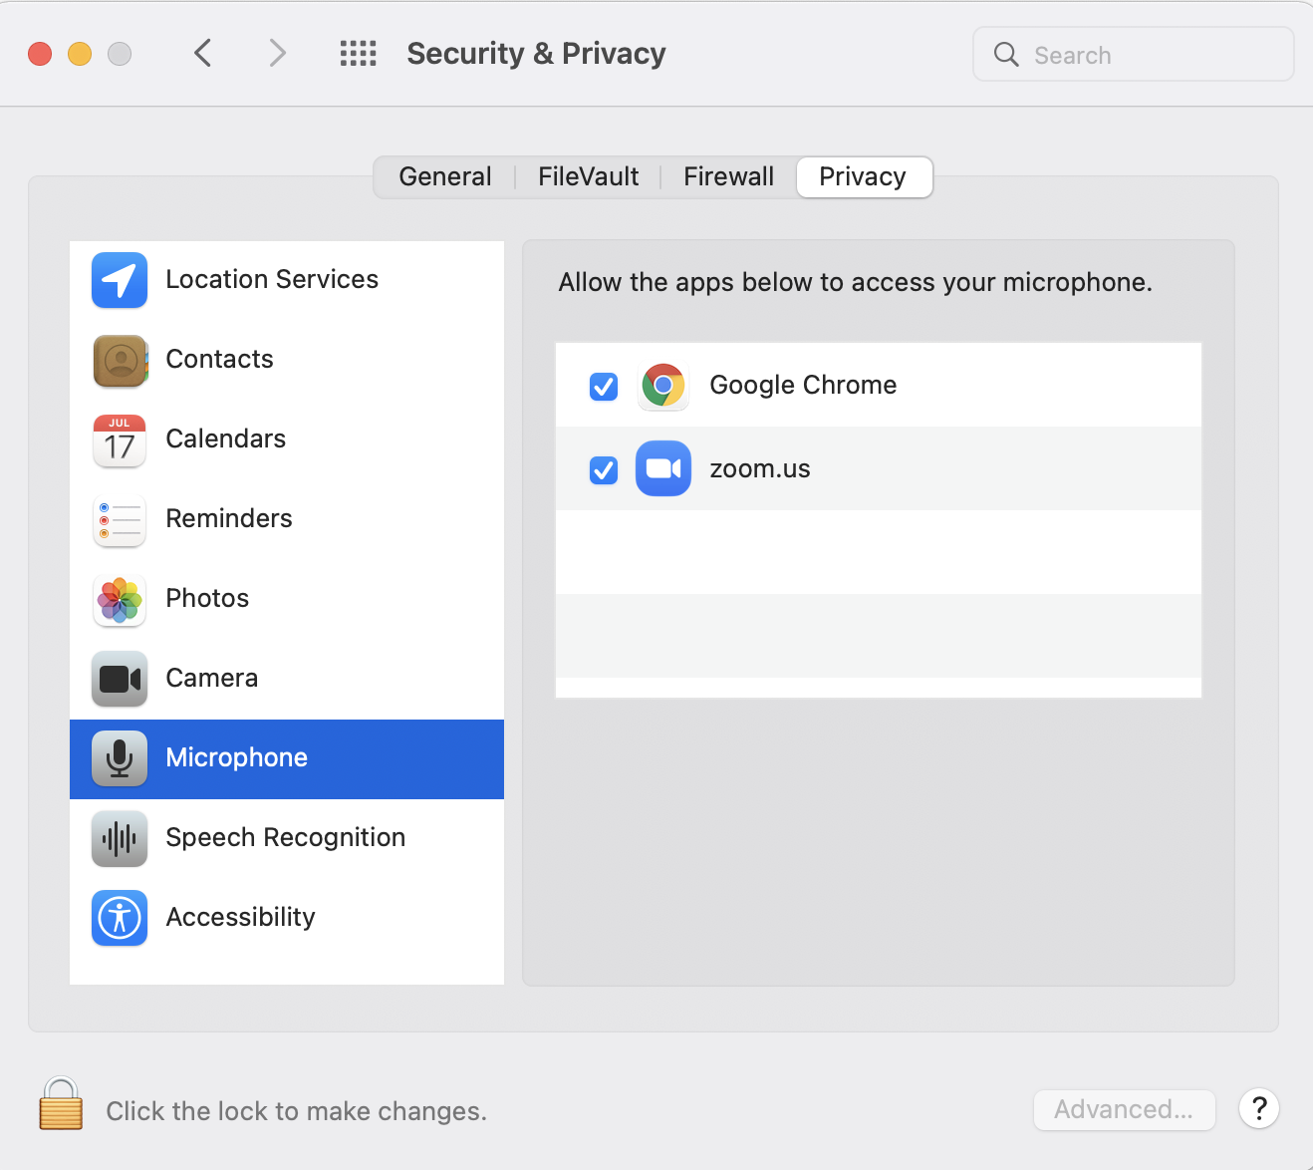The width and height of the screenshot is (1313, 1170).
Task: Navigate back with the left chevron
Action: pos(203,53)
